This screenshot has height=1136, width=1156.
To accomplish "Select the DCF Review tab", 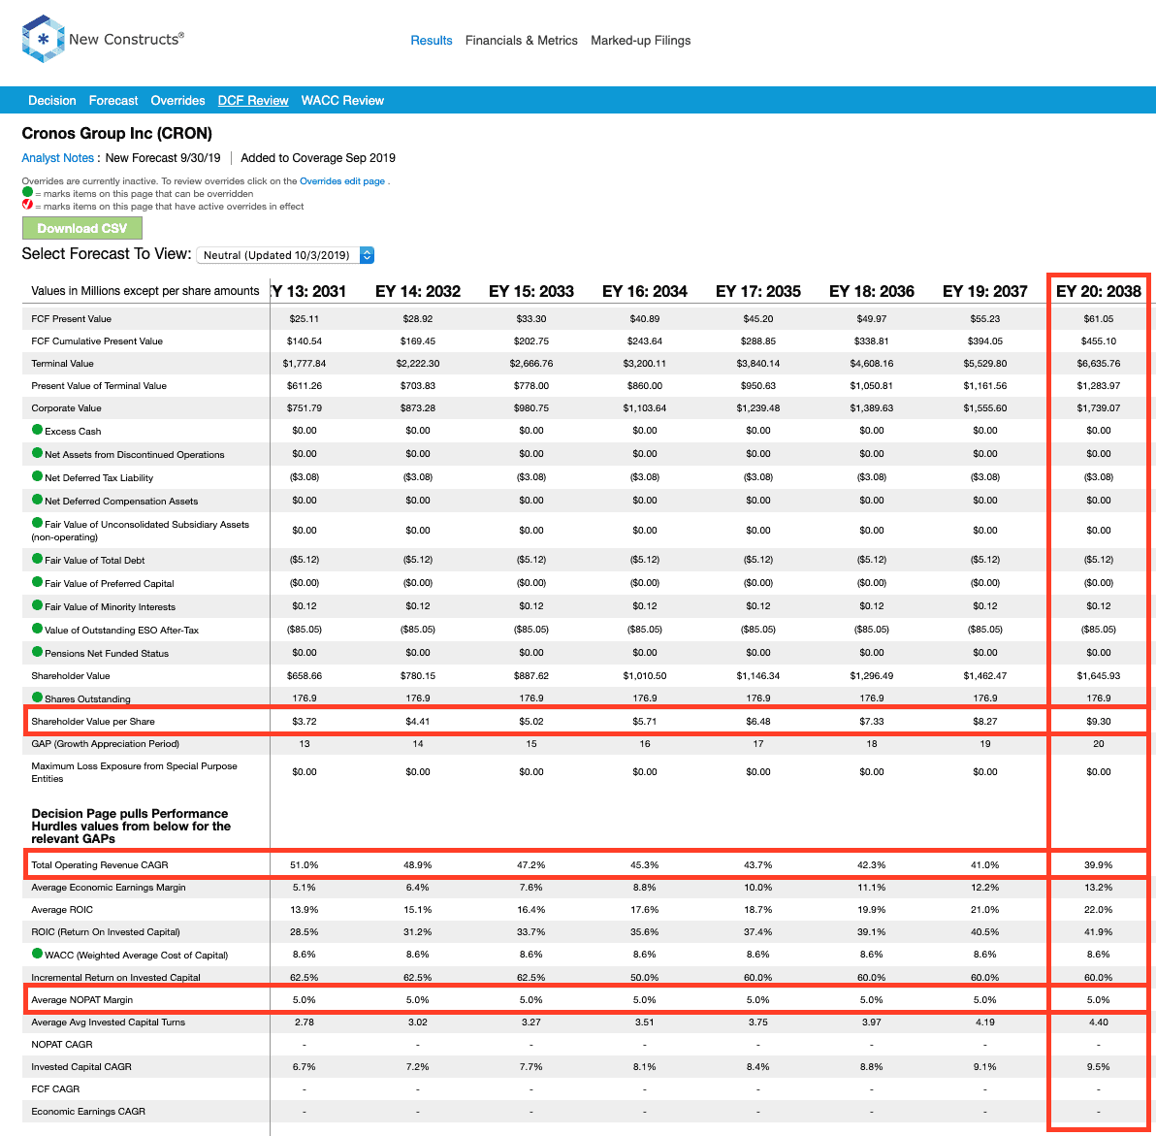I will pos(253,100).
